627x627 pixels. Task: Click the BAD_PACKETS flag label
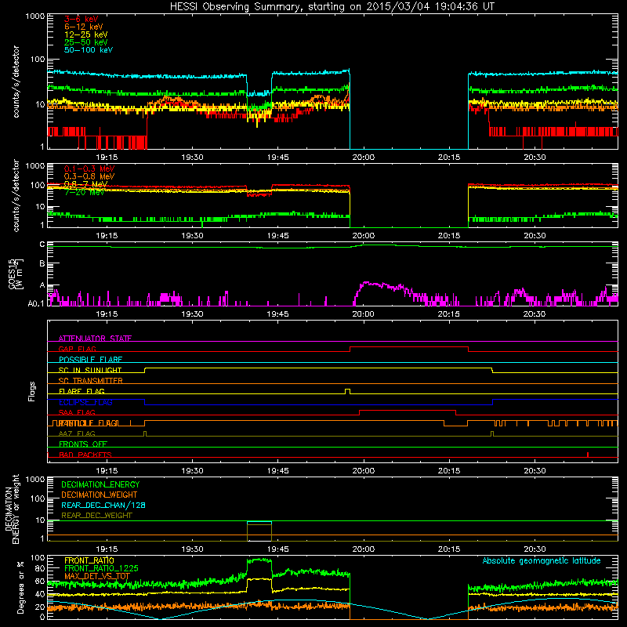pos(85,455)
